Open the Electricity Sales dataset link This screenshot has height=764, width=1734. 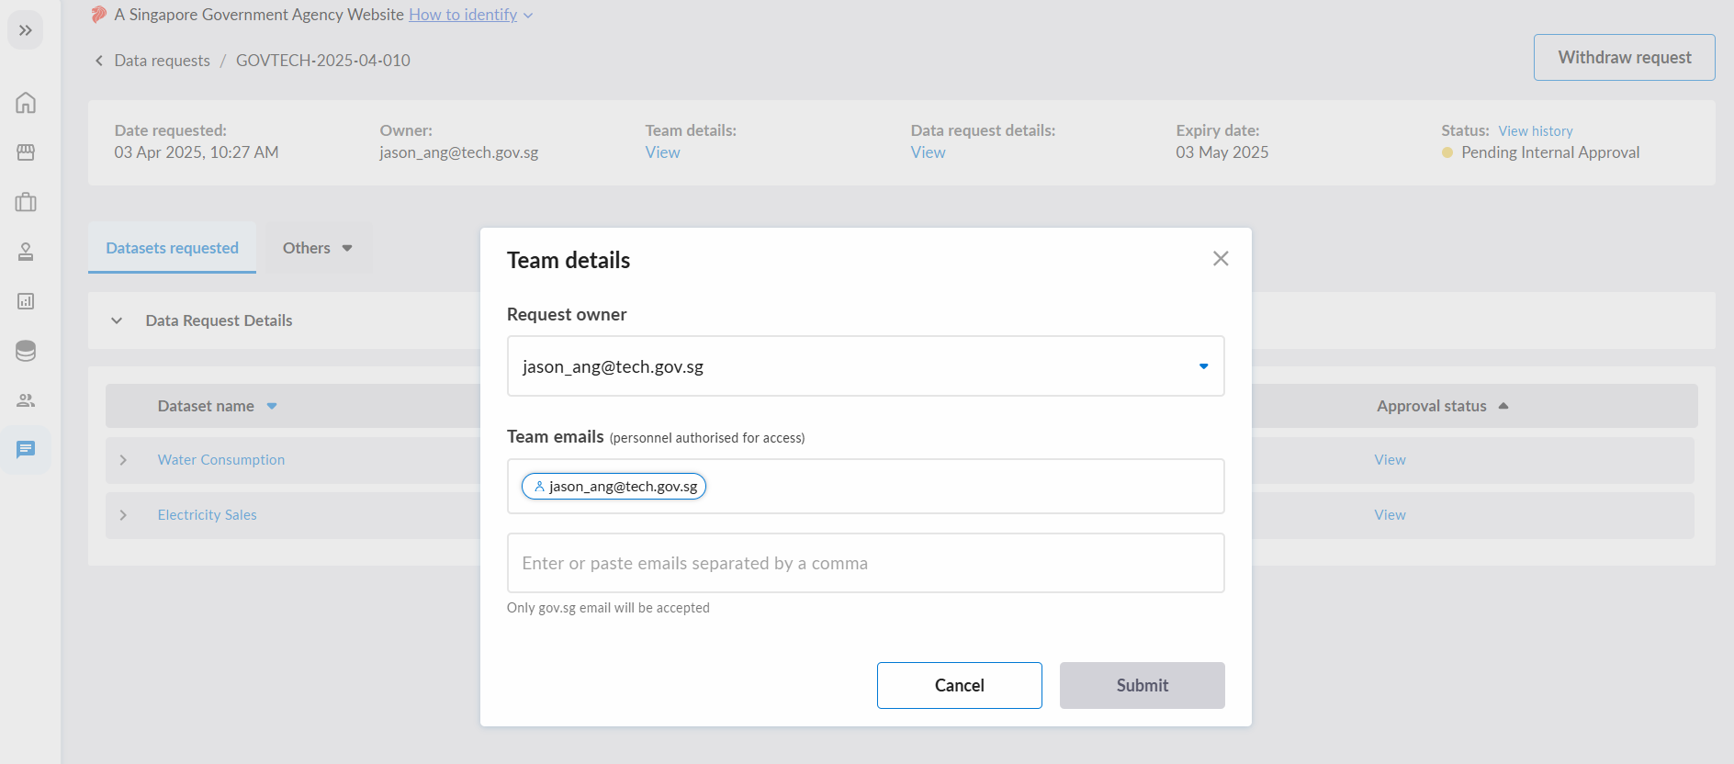coord(207,515)
